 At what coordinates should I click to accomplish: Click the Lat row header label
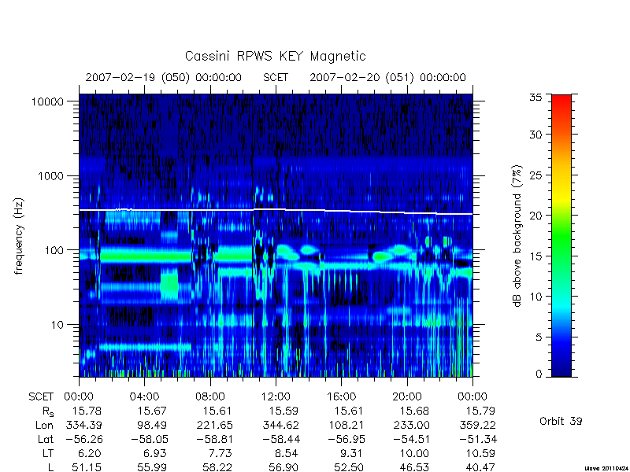tap(46, 439)
